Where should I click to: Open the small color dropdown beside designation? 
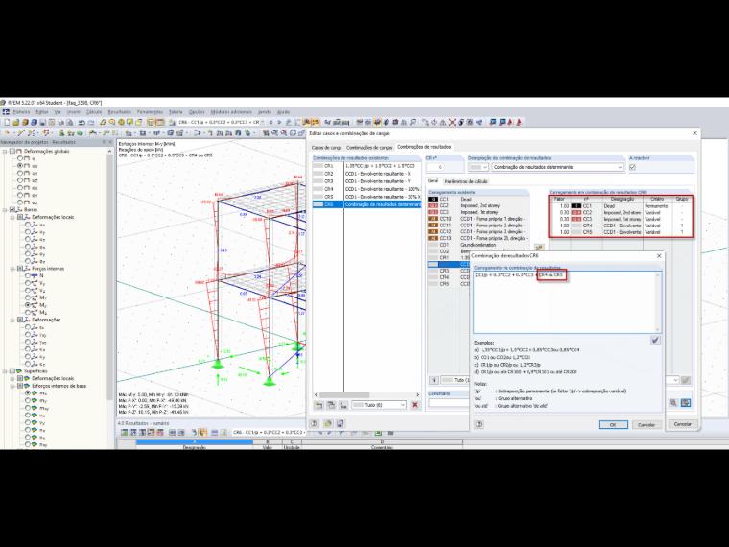coord(478,167)
